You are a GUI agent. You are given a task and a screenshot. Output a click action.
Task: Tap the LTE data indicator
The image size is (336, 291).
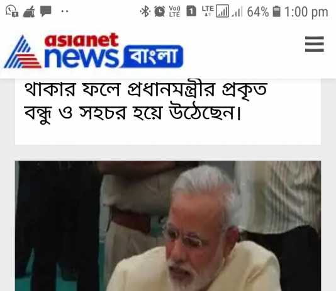tap(208, 11)
